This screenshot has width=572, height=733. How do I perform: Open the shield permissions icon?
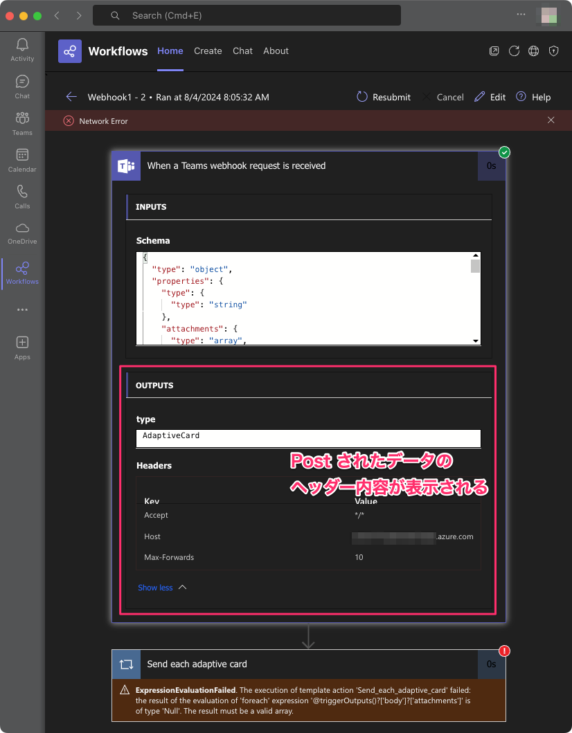[x=554, y=51]
